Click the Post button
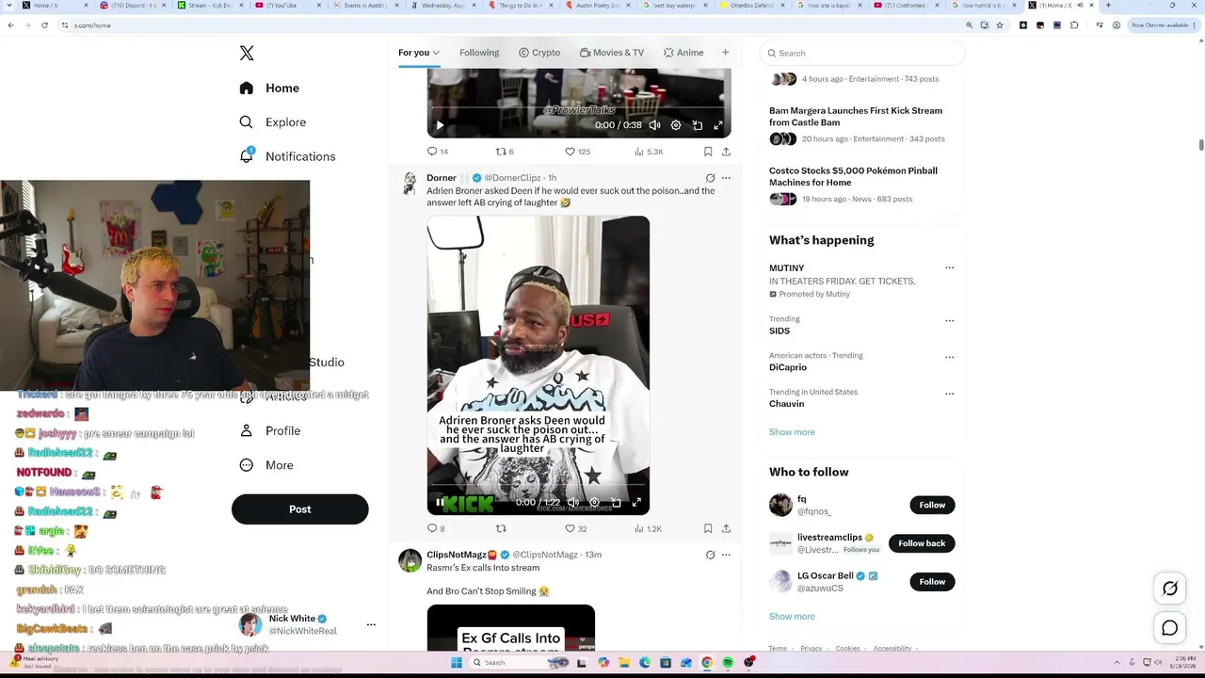1205x678 pixels. click(x=299, y=509)
